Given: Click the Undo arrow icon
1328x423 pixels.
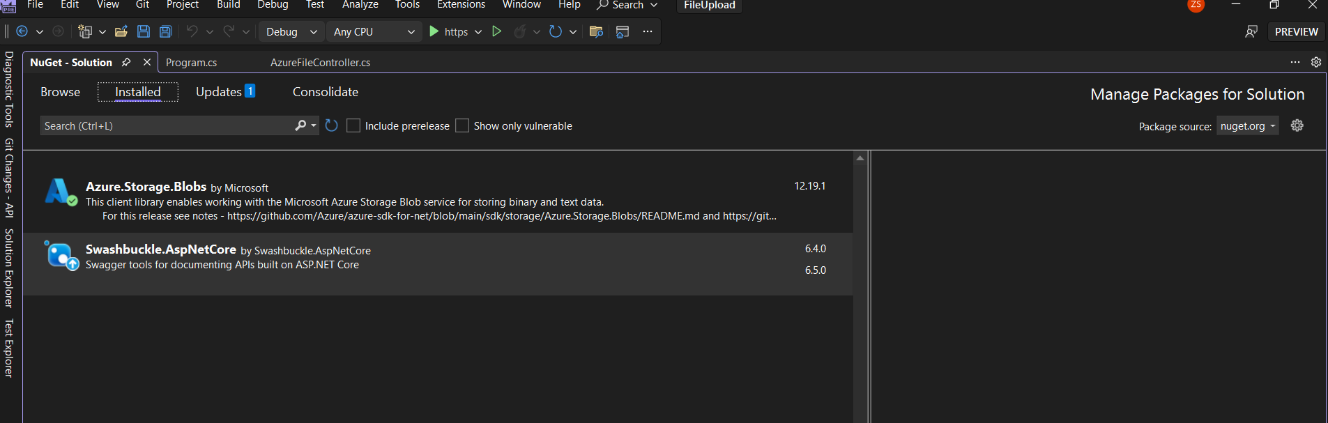Looking at the screenshot, I should point(192,31).
